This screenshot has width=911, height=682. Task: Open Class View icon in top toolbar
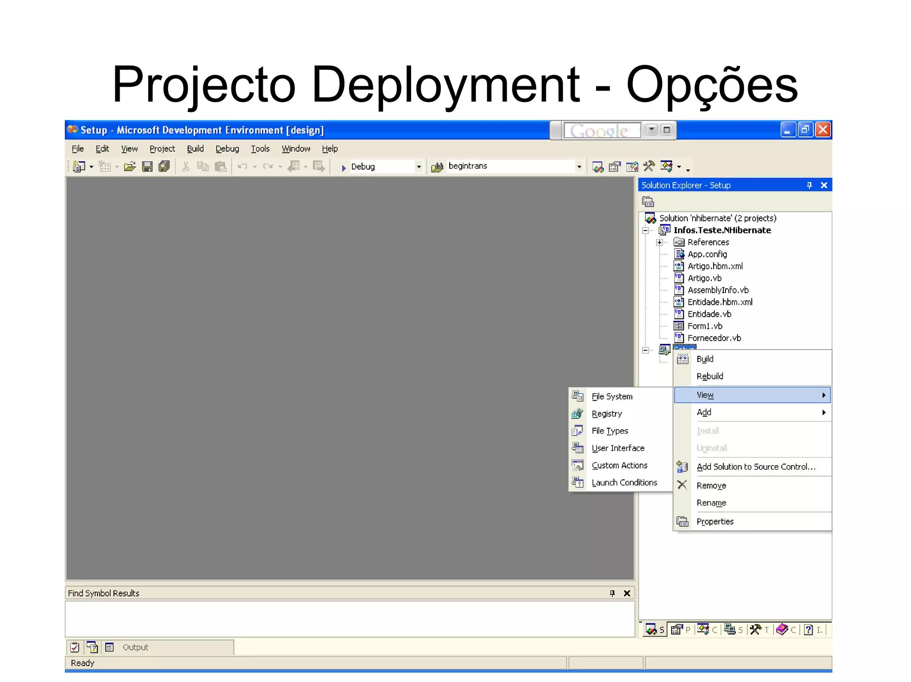(666, 166)
